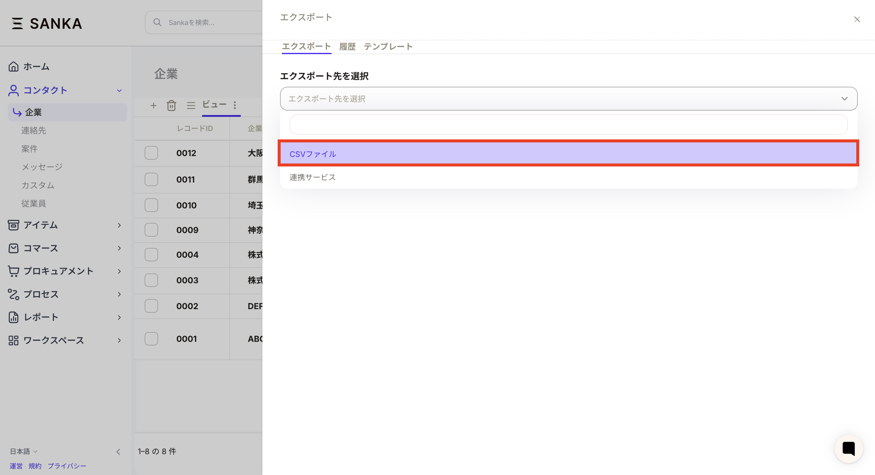The height and width of the screenshot is (475, 875).
Task: Check the checkbox for record 0001
Action: click(151, 339)
